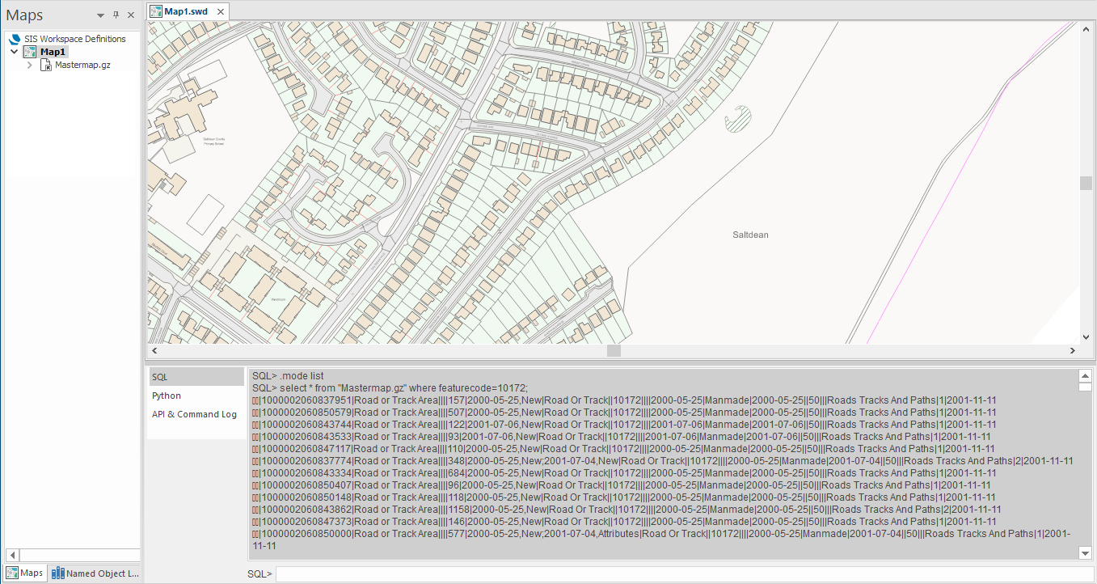Open the Maps tab at panel bottom

click(25, 573)
